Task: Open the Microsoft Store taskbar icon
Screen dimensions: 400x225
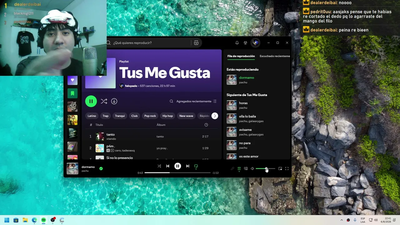Action: (x=16, y=220)
